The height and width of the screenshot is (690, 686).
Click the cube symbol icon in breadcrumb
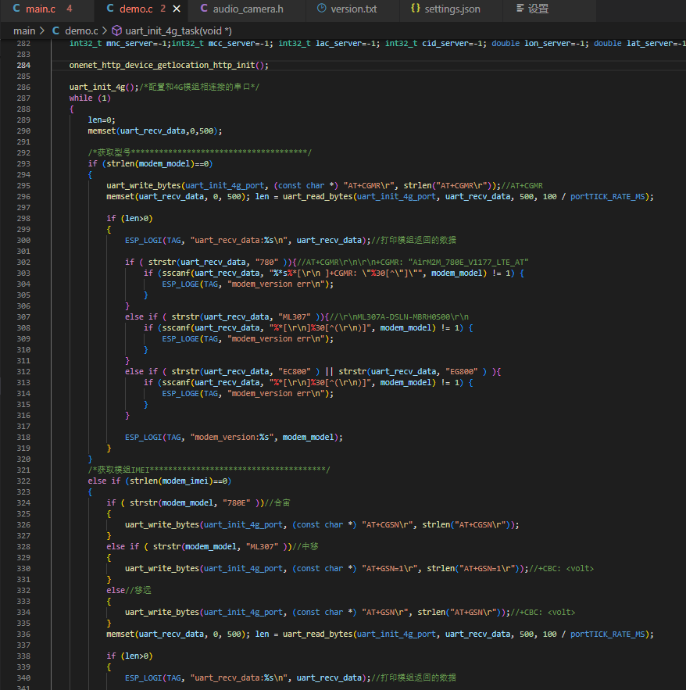[116, 30]
